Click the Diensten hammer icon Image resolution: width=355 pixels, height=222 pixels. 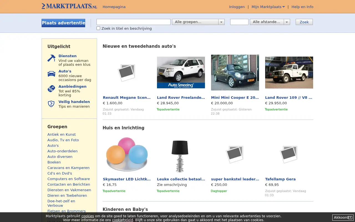51,58
